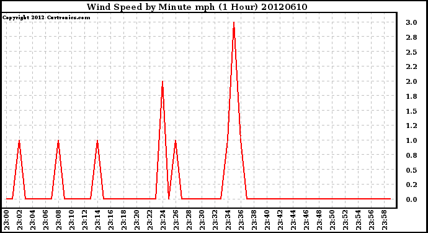Viewport: 428px width, 233px height.
Task: Click the 23:38 time axis label
Action: pyautogui.click(x=254, y=220)
